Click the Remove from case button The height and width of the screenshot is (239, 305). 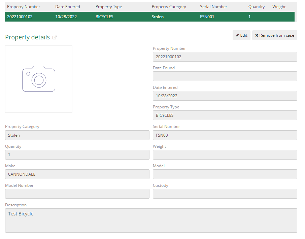pyautogui.click(x=275, y=35)
